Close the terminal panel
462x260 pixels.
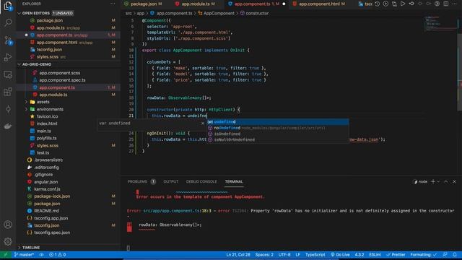(454, 181)
